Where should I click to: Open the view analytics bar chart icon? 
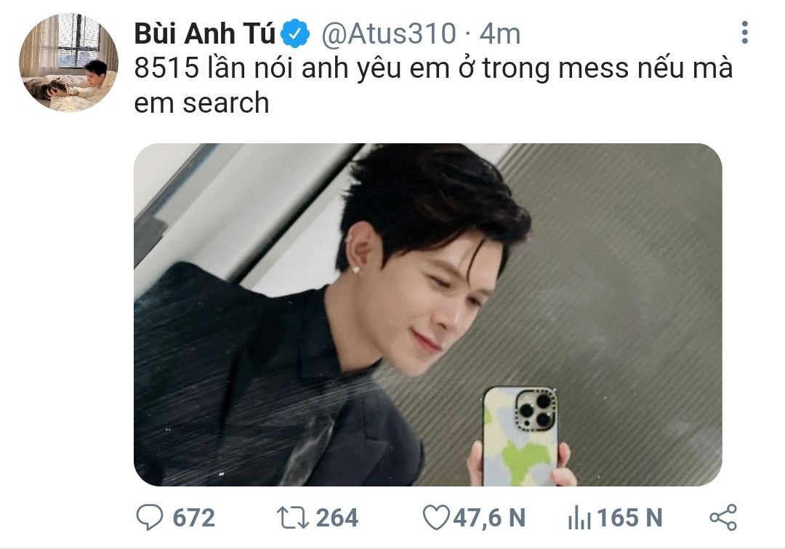point(579,518)
